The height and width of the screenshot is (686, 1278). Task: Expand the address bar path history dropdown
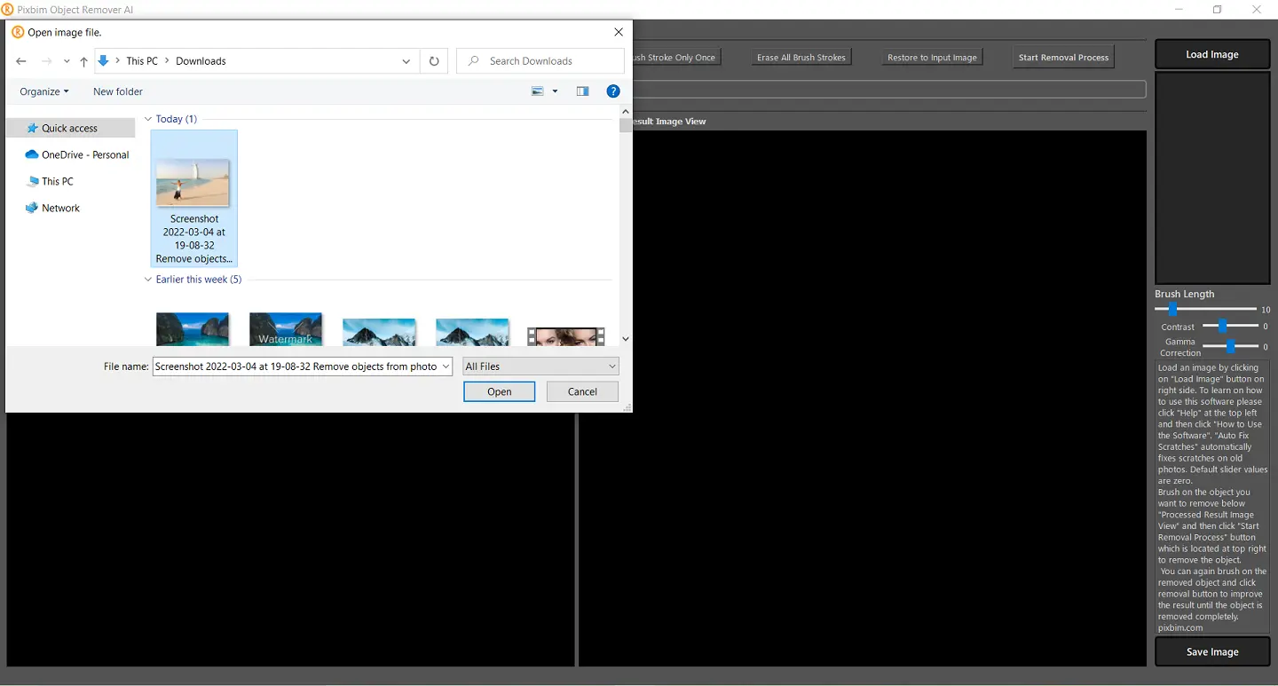pos(406,61)
